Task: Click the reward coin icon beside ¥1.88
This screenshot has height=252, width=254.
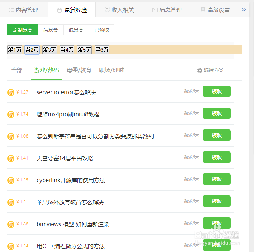Action: (x=11, y=224)
